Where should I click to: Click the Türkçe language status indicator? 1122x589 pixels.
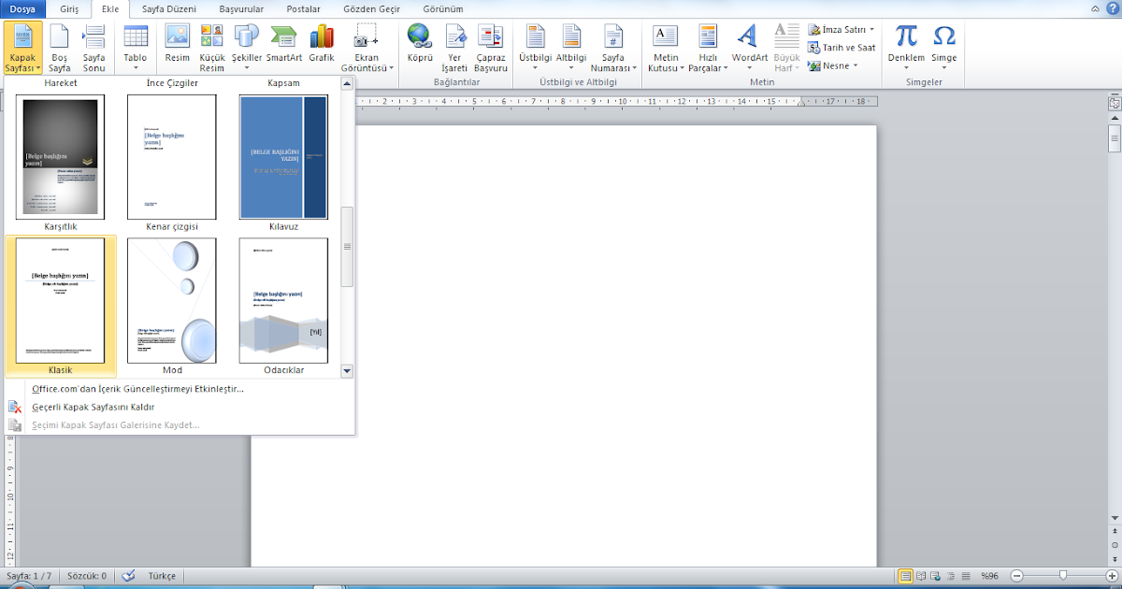pos(162,576)
